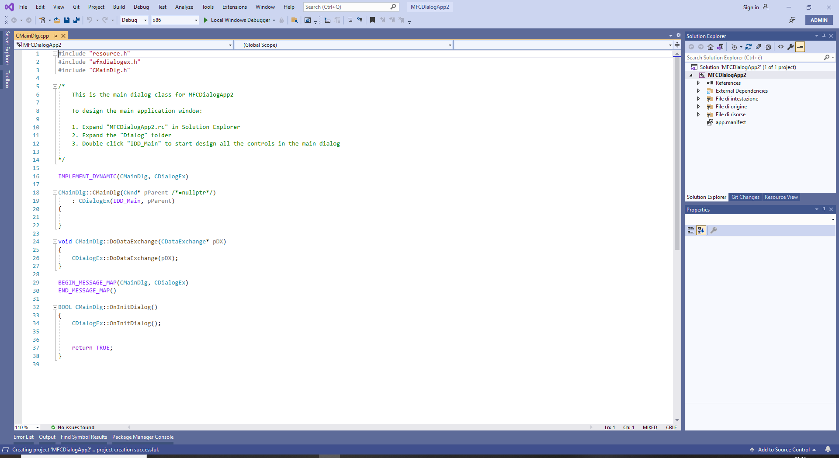The height and width of the screenshot is (458, 839).
Task: Click Collapse All icon in Solution Explorer
Action: [758, 47]
